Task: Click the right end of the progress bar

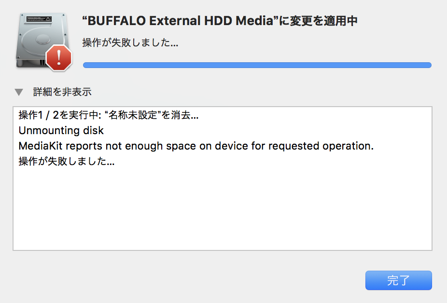Action: click(427, 65)
